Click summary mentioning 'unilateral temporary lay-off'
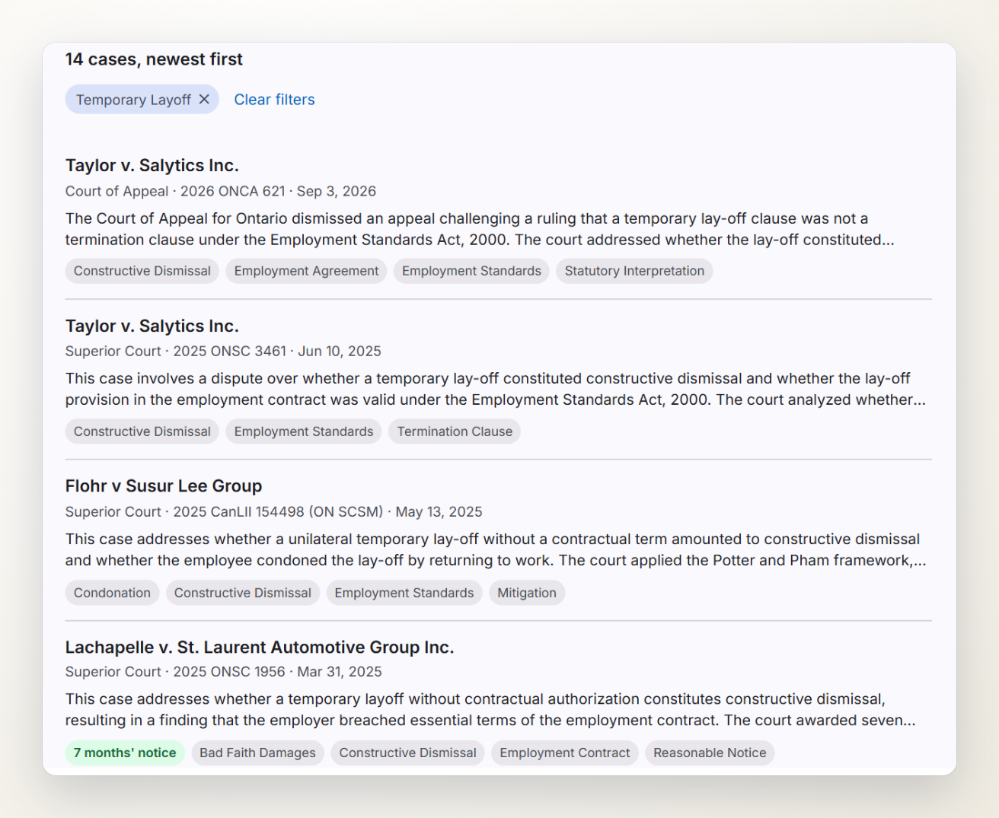 [x=496, y=549]
